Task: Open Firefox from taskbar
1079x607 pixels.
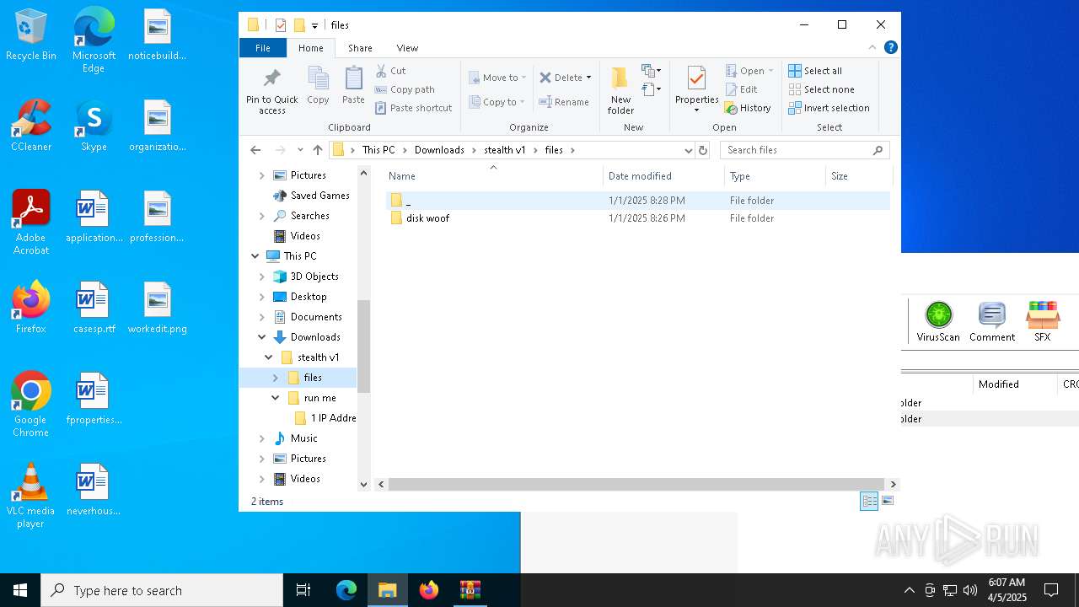Action: 429,589
